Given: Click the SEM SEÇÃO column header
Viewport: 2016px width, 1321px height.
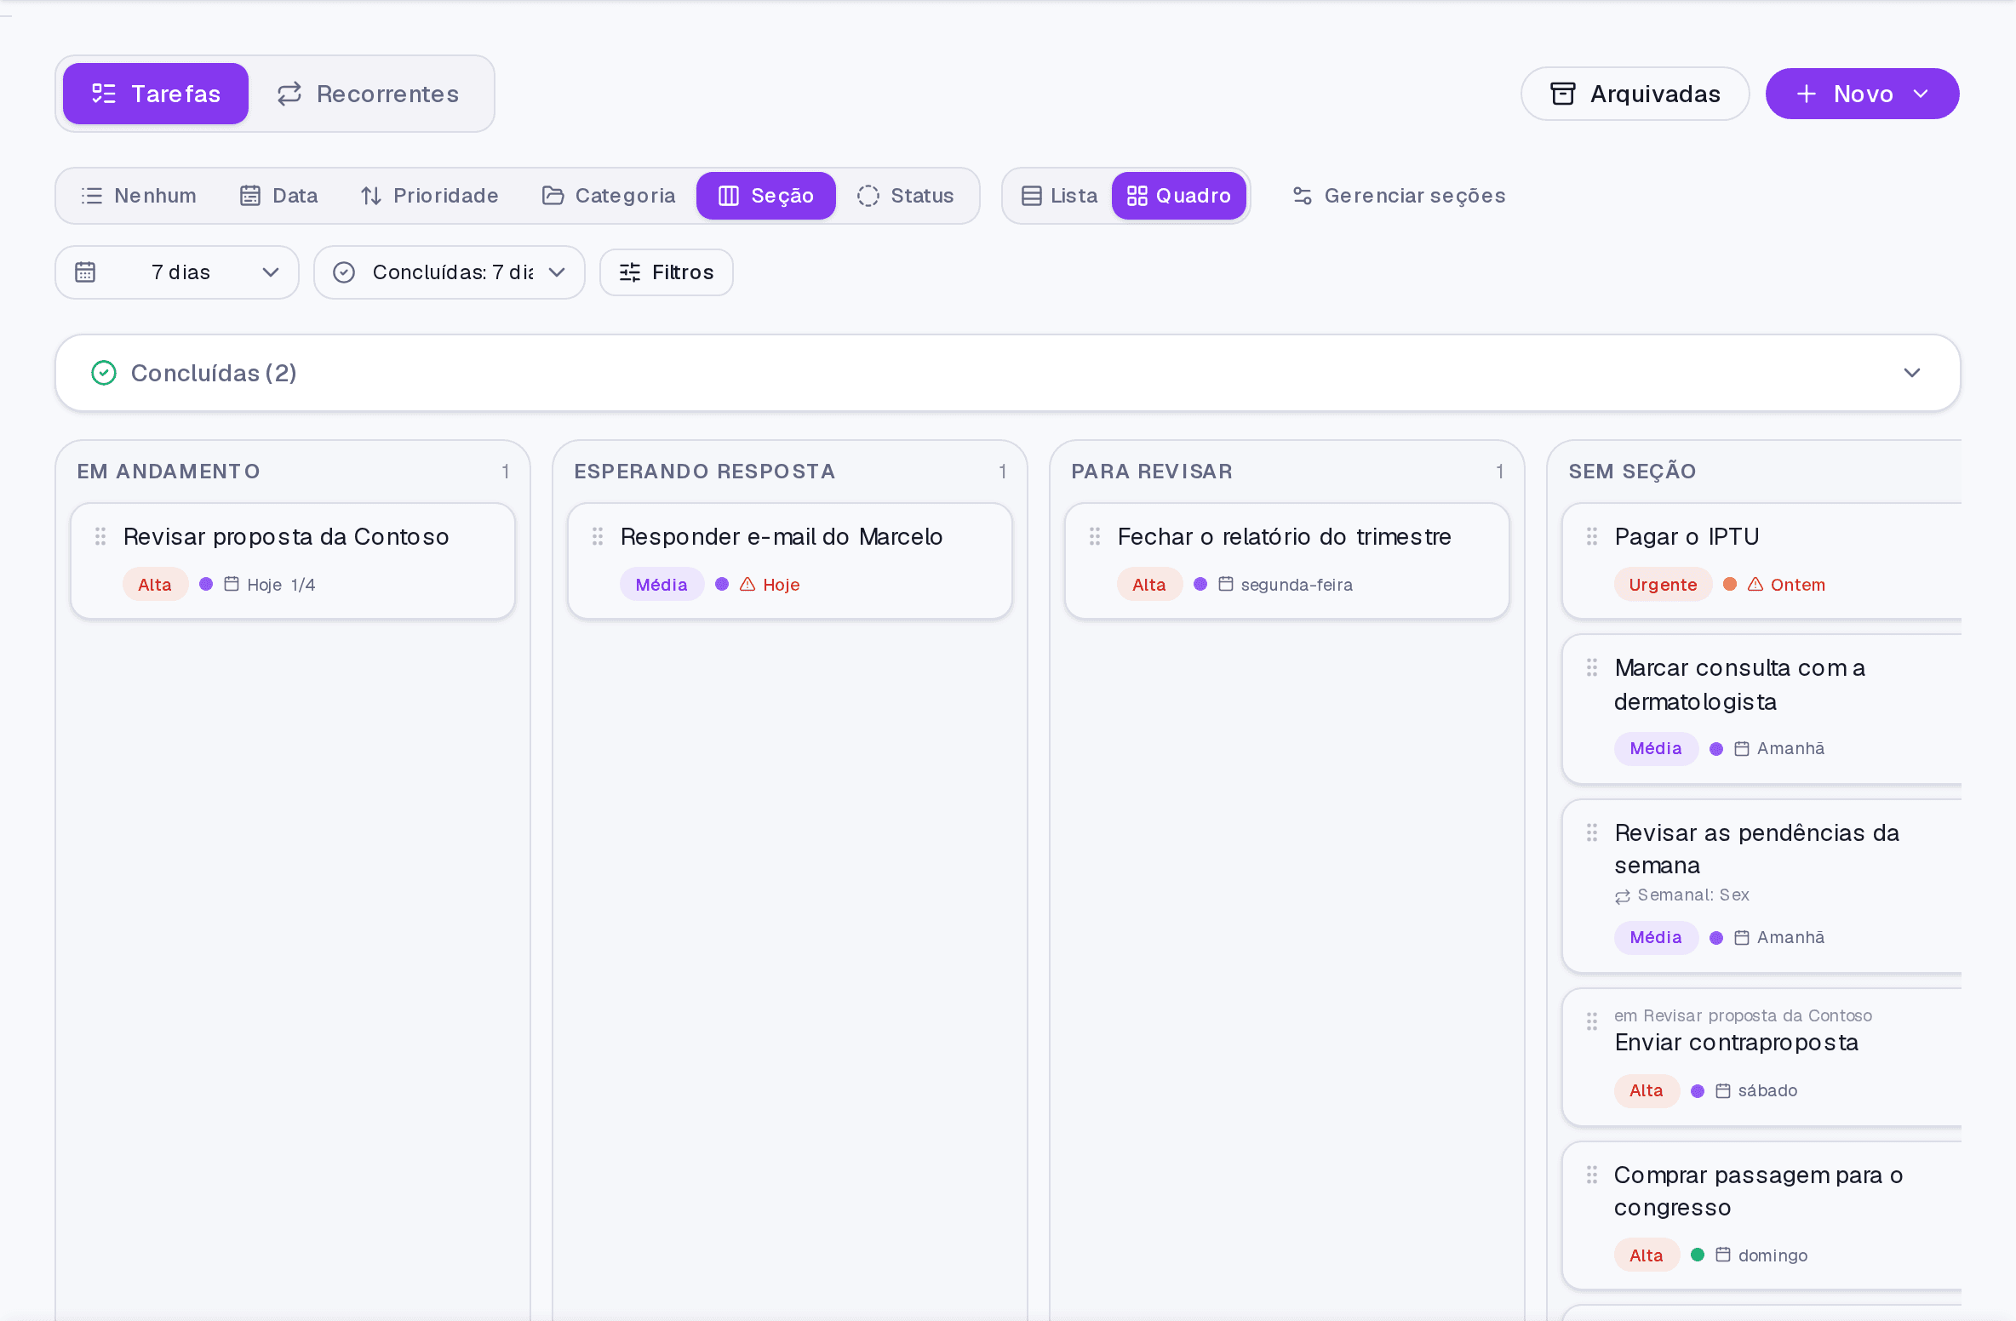Looking at the screenshot, I should click(1633, 472).
